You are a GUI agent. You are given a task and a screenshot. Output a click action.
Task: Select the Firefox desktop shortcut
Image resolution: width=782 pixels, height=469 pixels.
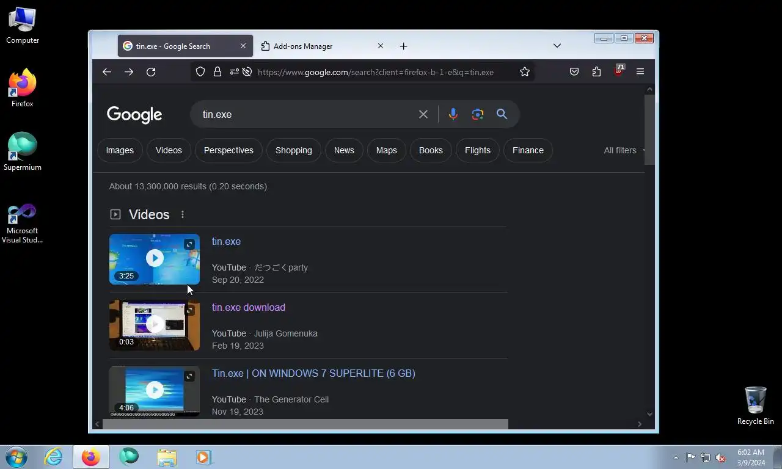[x=23, y=89]
